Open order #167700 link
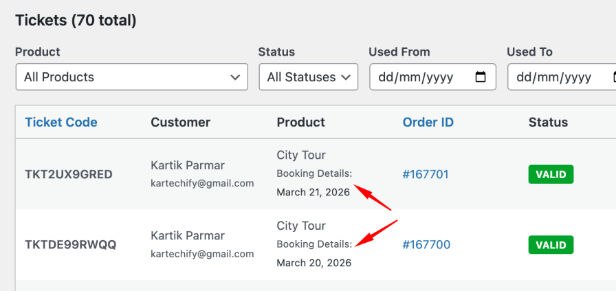616x291 pixels. 426,245
